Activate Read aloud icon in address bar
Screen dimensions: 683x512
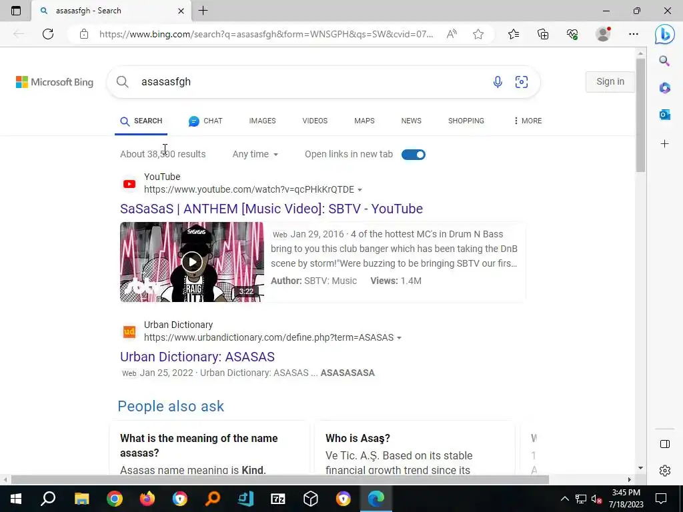(x=452, y=34)
